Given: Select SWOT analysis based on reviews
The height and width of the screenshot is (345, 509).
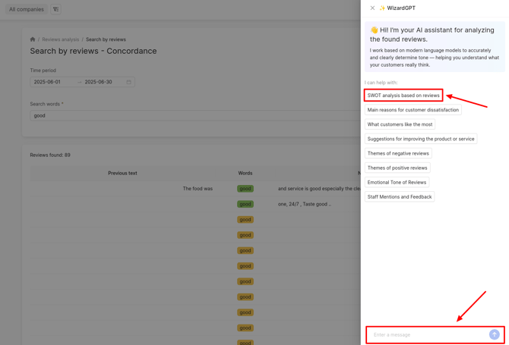Looking at the screenshot, I should point(403,96).
